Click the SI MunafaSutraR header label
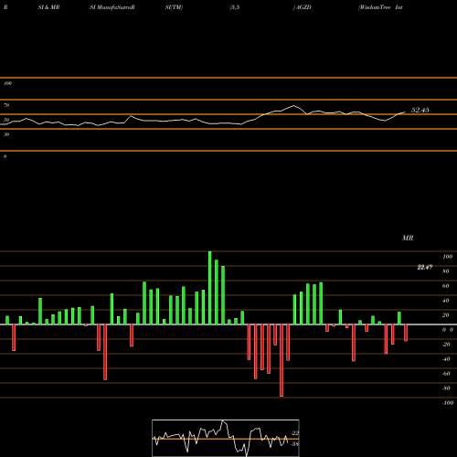457x457 pixels. pos(112,7)
